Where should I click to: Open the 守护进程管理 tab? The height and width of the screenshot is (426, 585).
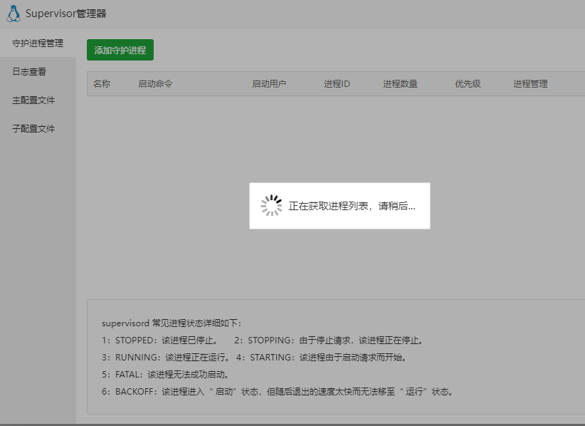pyautogui.click(x=38, y=43)
